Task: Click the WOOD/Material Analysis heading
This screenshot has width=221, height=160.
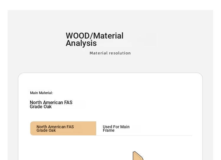Action: pos(95,39)
